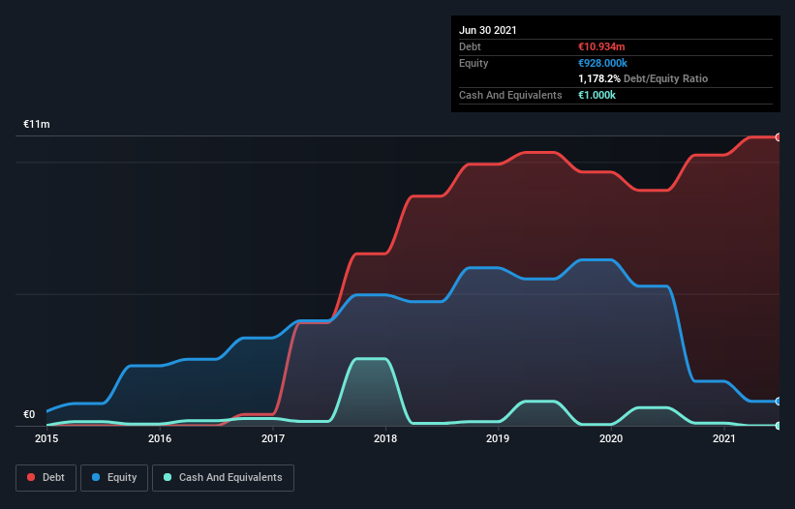Click the 2016 axis label
The height and width of the screenshot is (509, 795).
[160, 438]
